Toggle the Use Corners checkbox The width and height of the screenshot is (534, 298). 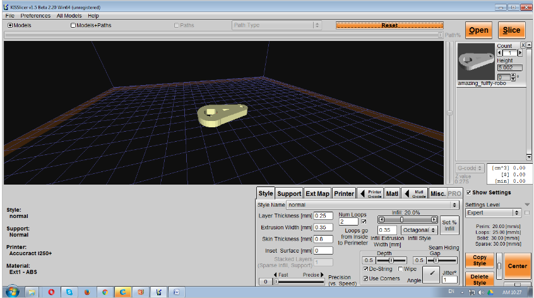click(365, 278)
